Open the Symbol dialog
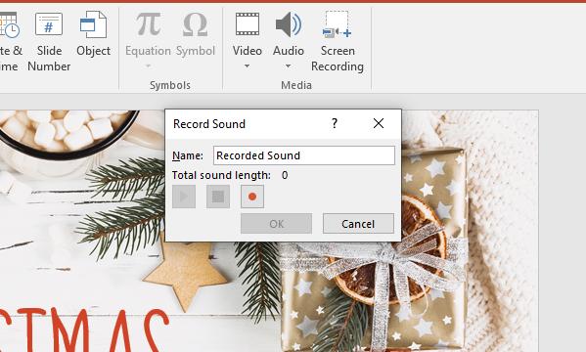Screen dimensions: 586x352 196,34
